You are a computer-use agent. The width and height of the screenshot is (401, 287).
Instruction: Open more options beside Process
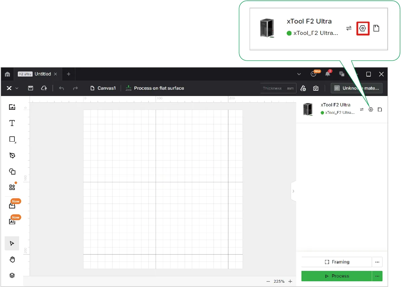coord(377,276)
